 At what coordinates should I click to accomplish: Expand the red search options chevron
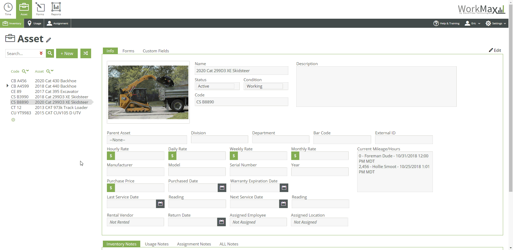click(41, 53)
